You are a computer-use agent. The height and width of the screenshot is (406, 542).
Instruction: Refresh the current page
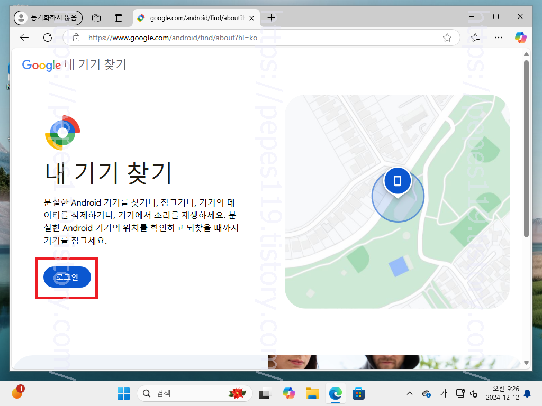[x=48, y=38]
